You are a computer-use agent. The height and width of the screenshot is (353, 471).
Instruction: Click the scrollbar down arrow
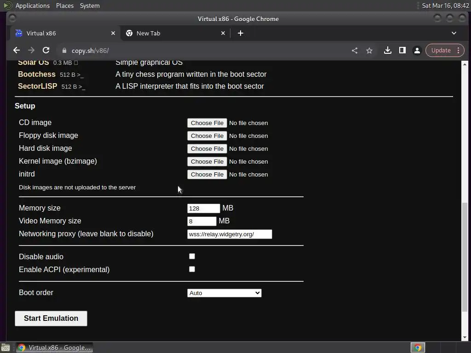click(x=465, y=338)
